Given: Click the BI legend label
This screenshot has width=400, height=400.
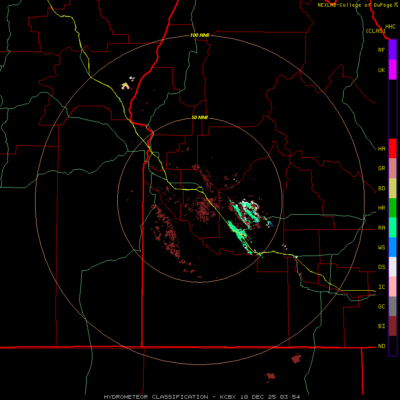Looking at the screenshot, I should coord(381,326).
